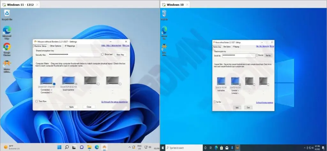Click the Windows 10 taskbar search box

click(184, 148)
